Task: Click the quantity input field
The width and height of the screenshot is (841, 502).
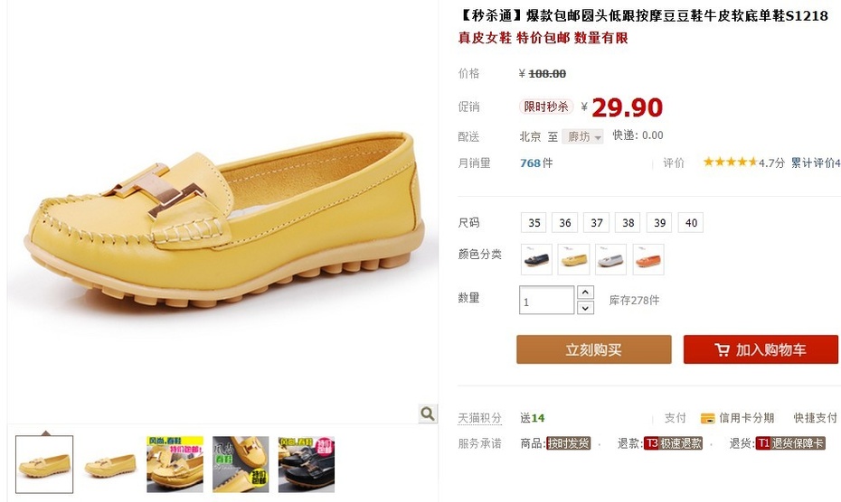Action: tap(546, 300)
